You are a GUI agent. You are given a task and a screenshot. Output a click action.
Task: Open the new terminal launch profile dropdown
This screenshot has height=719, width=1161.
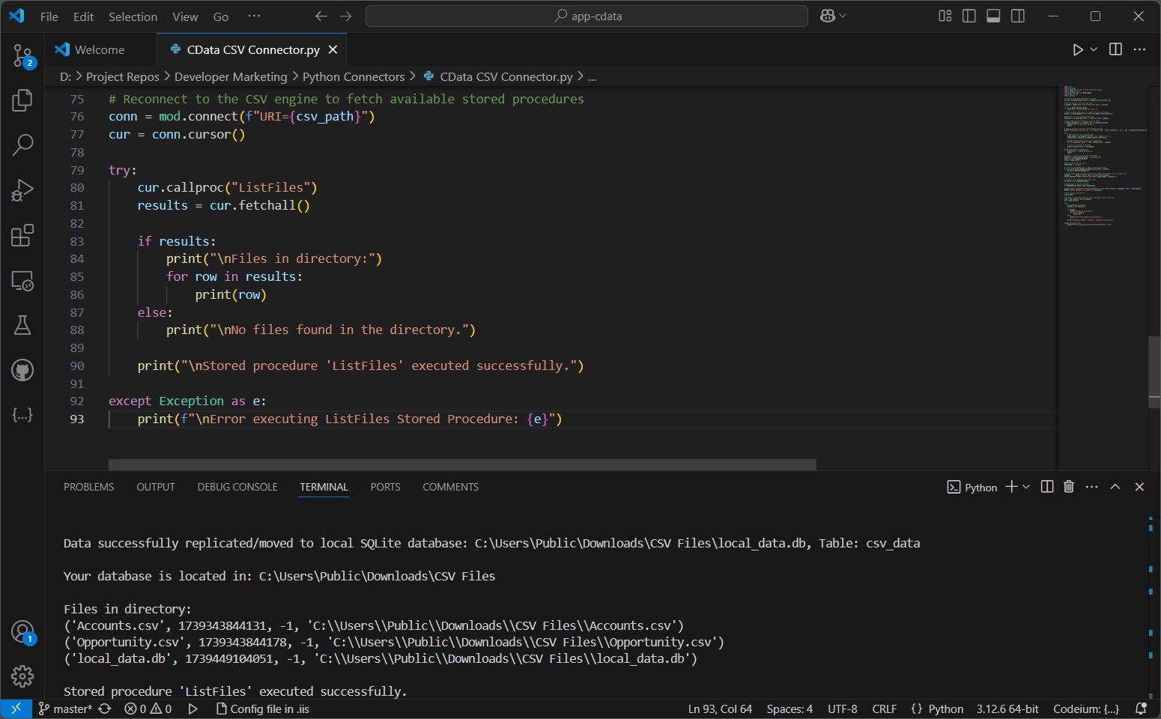pos(1026,487)
